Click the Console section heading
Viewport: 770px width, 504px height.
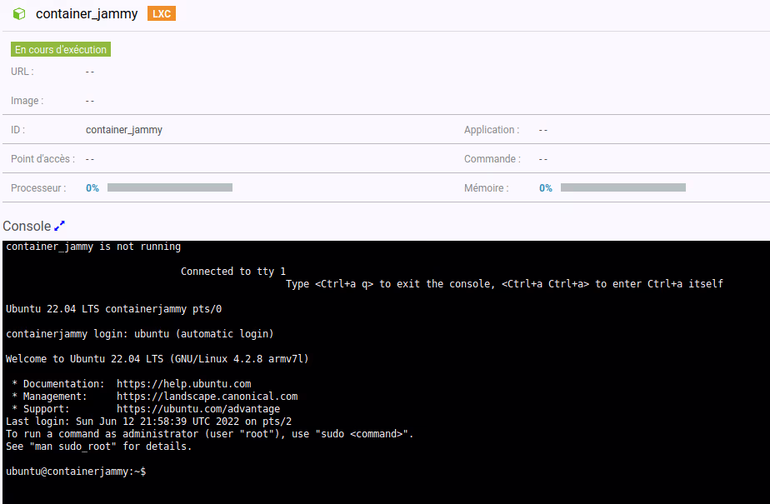click(27, 226)
